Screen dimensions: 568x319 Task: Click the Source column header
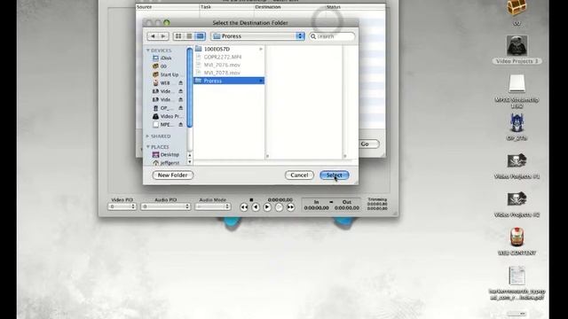point(168,7)
